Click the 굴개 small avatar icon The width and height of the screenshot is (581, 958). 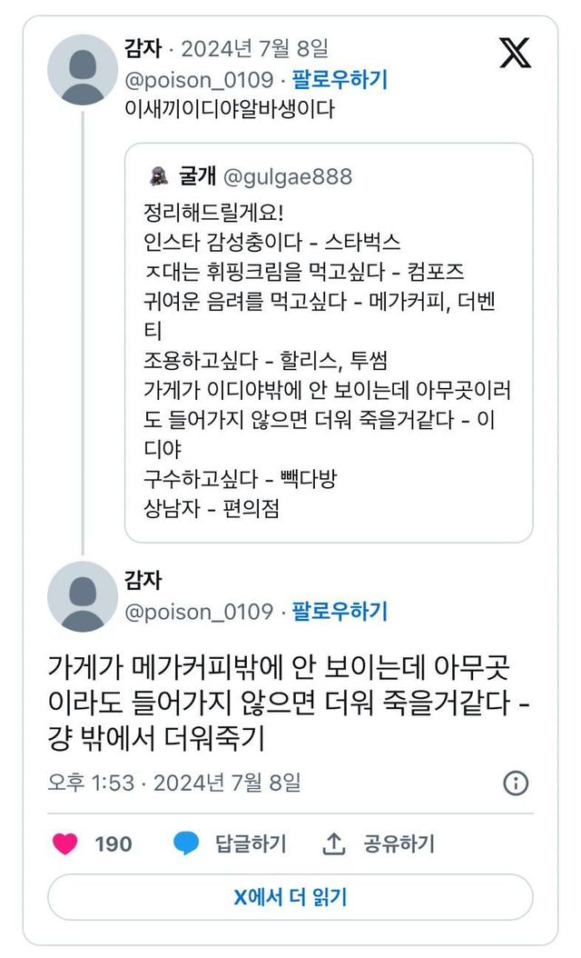(157, 176)
